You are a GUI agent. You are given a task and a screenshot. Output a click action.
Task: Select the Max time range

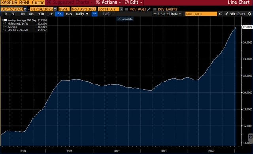point(69,14)
